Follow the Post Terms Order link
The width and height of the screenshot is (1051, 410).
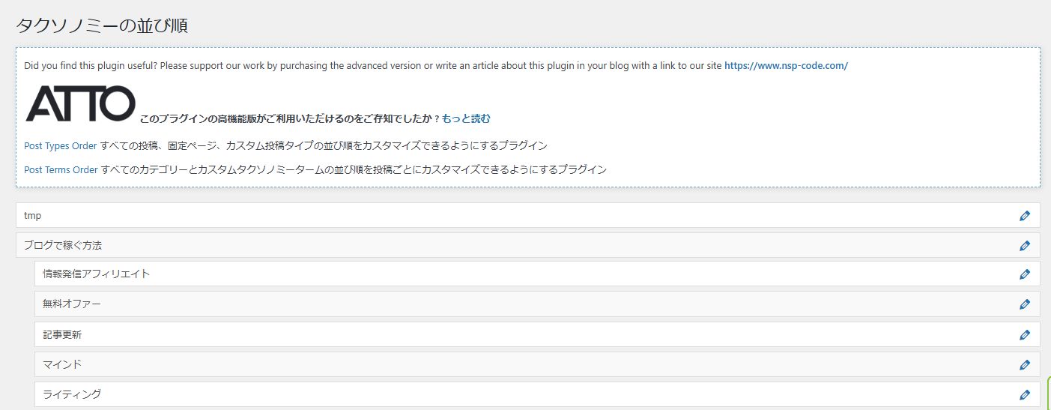[x=61, y=170]
